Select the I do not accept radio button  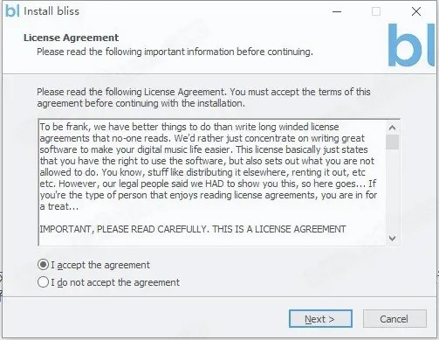pos(43,282)
